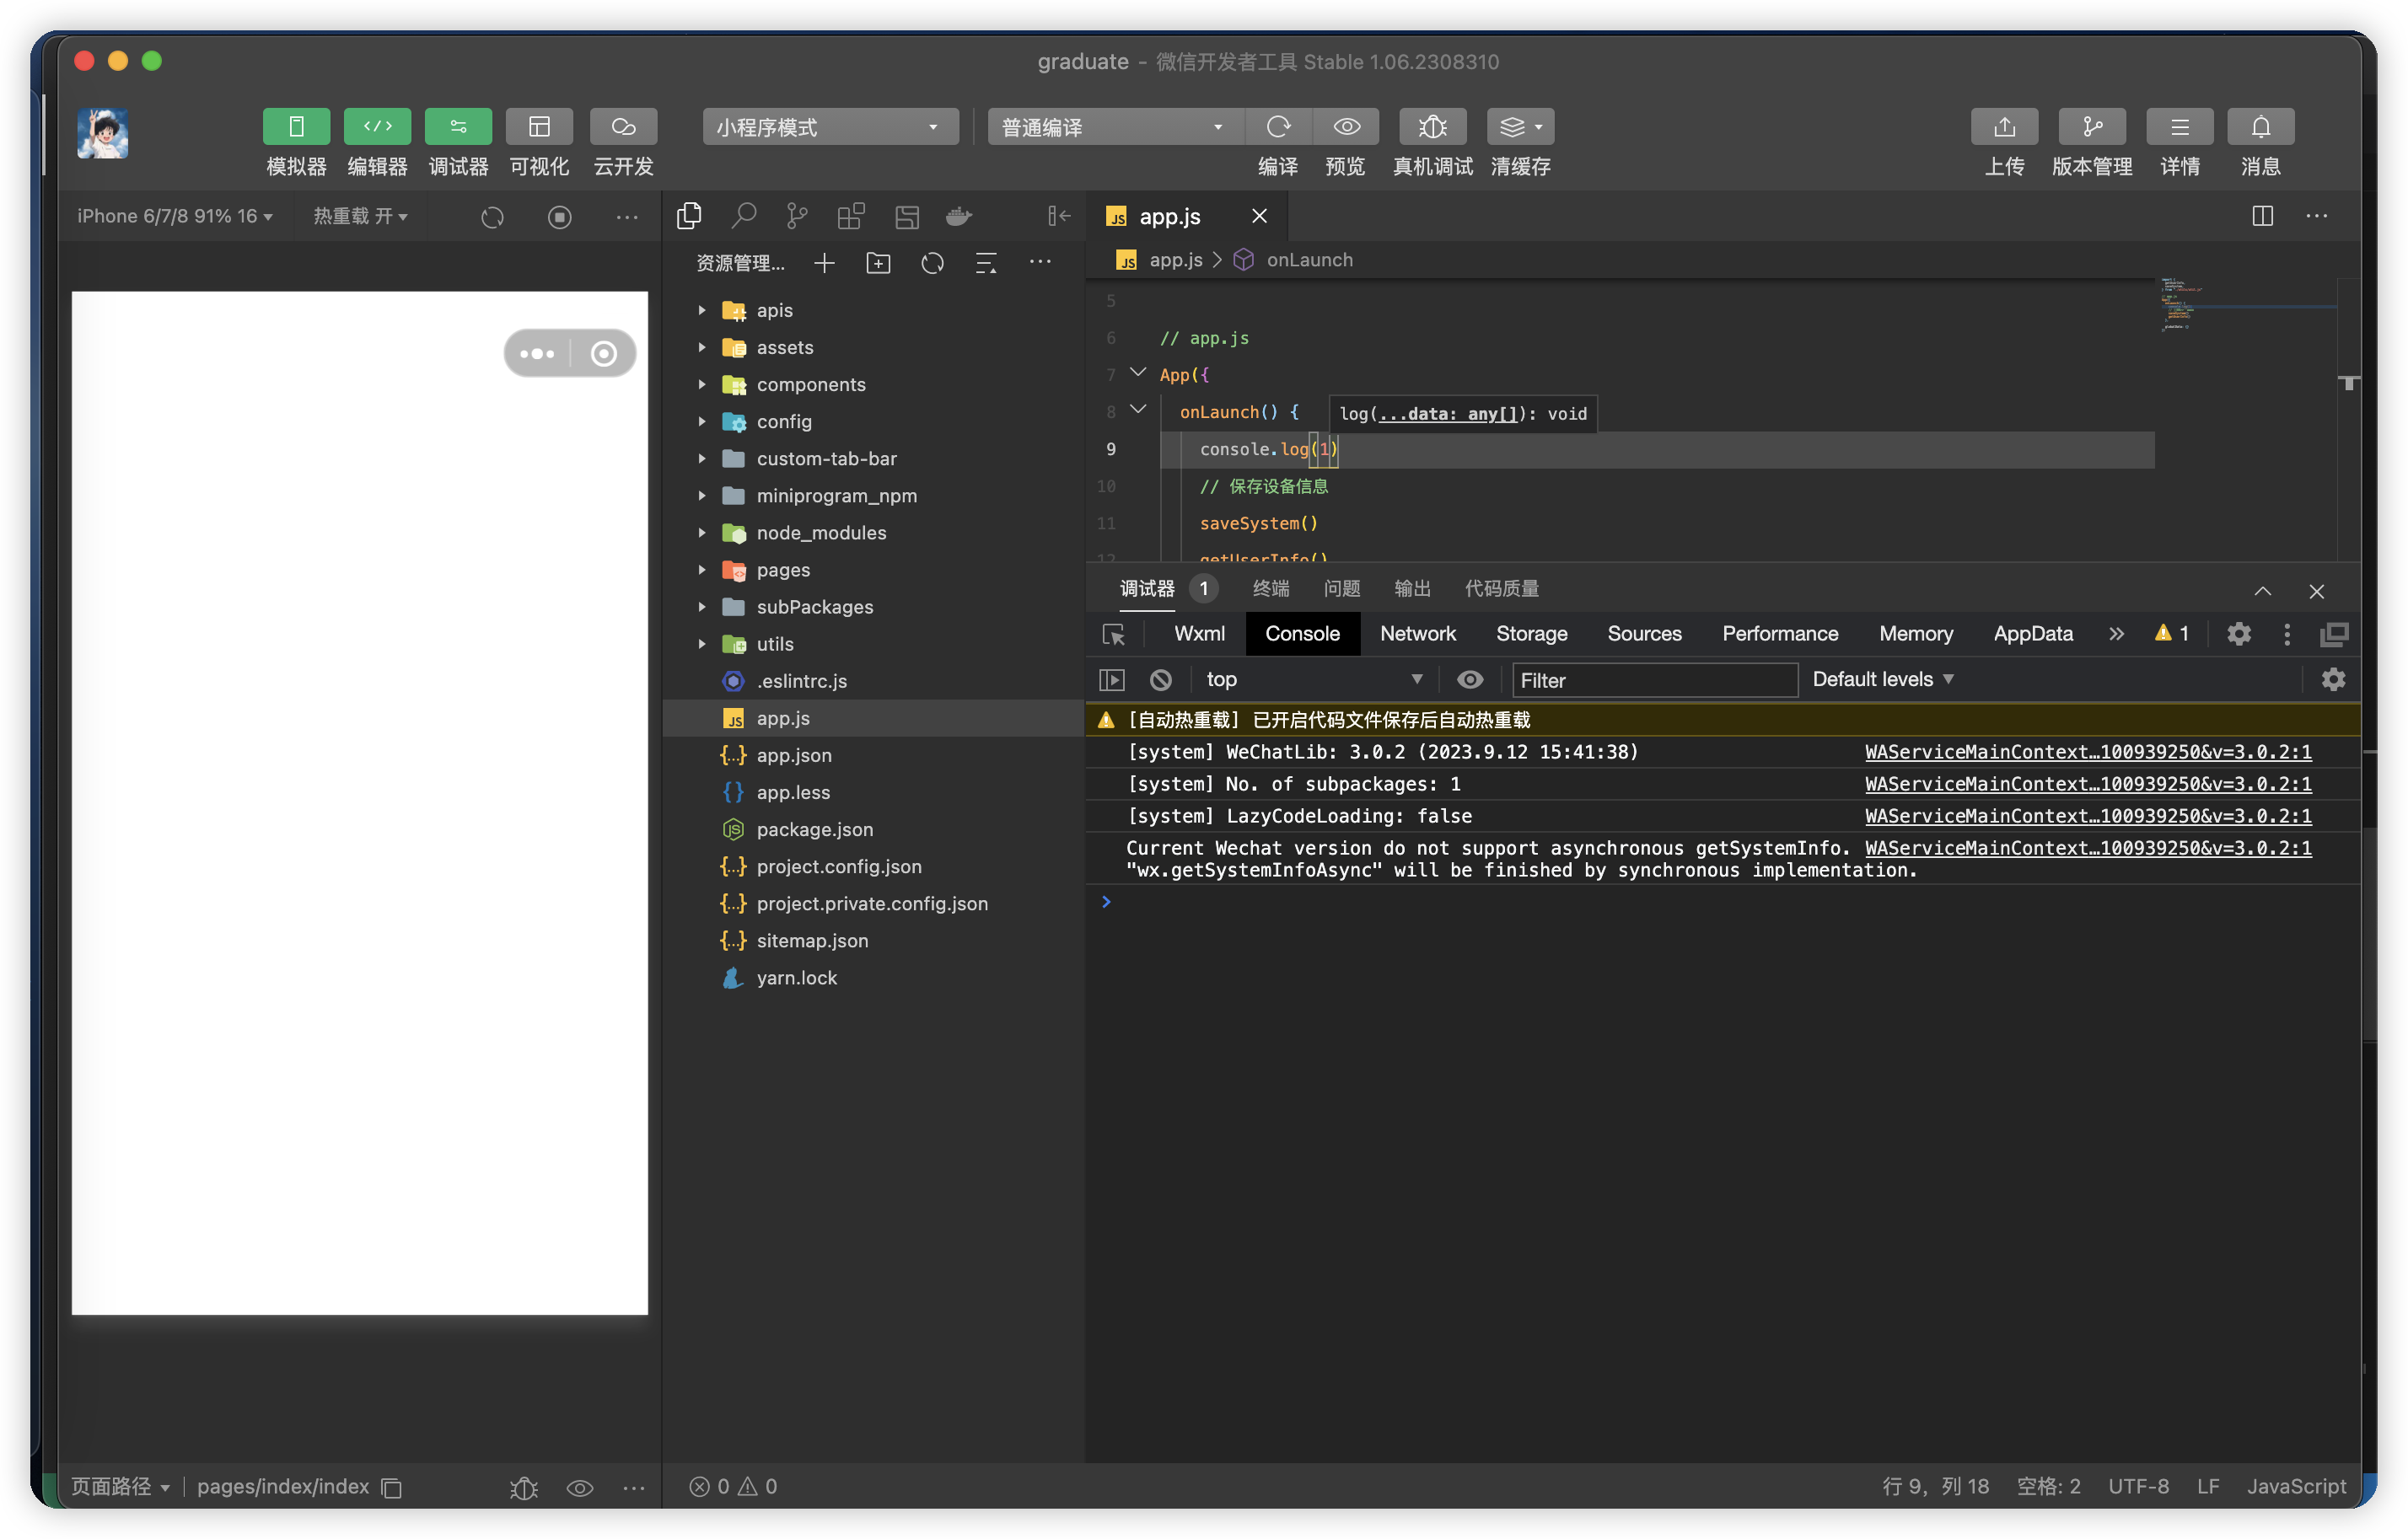Open the cloud development (云开发) icon
Screen dimensions: 2408x1539
pyautogui.click(x=623, y=127)
